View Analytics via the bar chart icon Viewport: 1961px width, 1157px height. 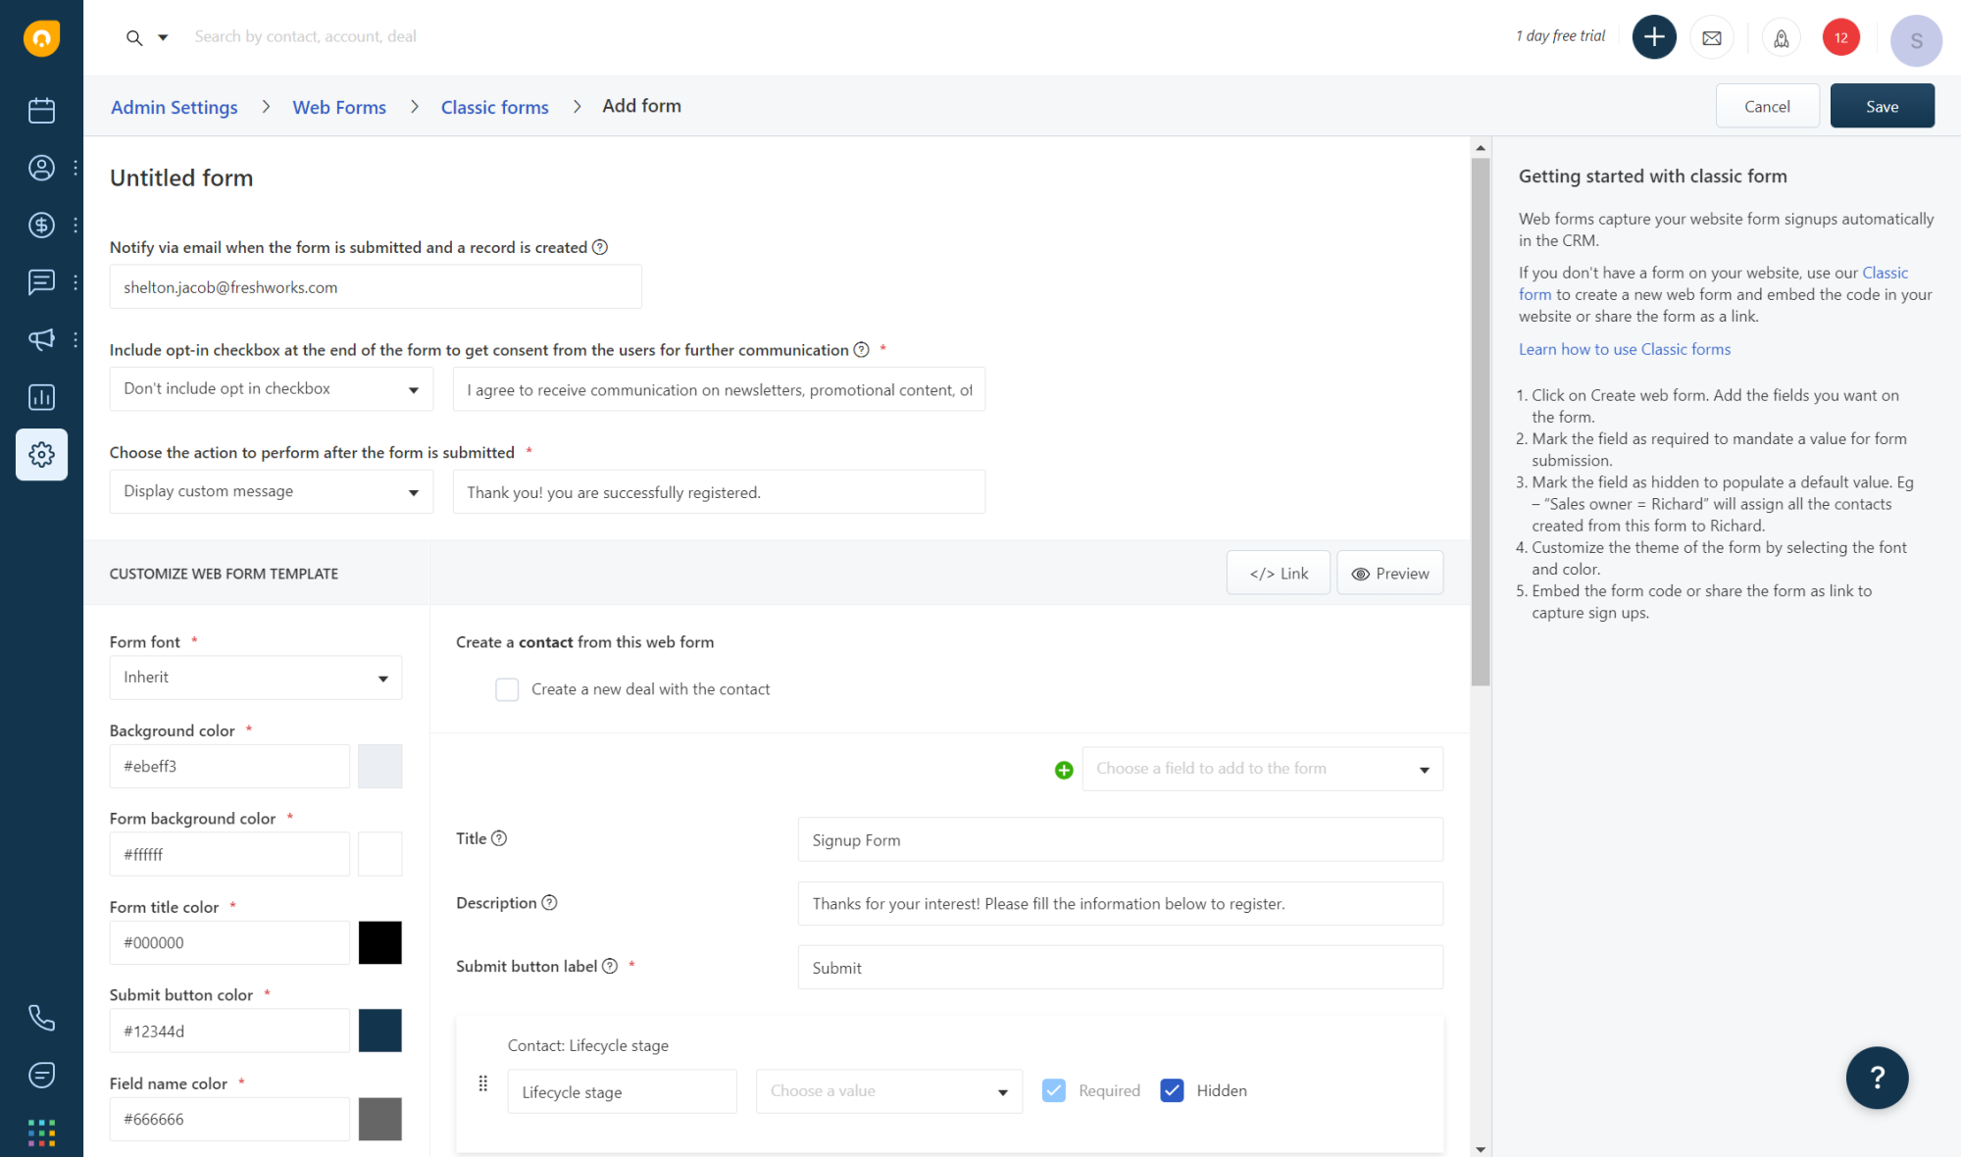pos(41,397)
